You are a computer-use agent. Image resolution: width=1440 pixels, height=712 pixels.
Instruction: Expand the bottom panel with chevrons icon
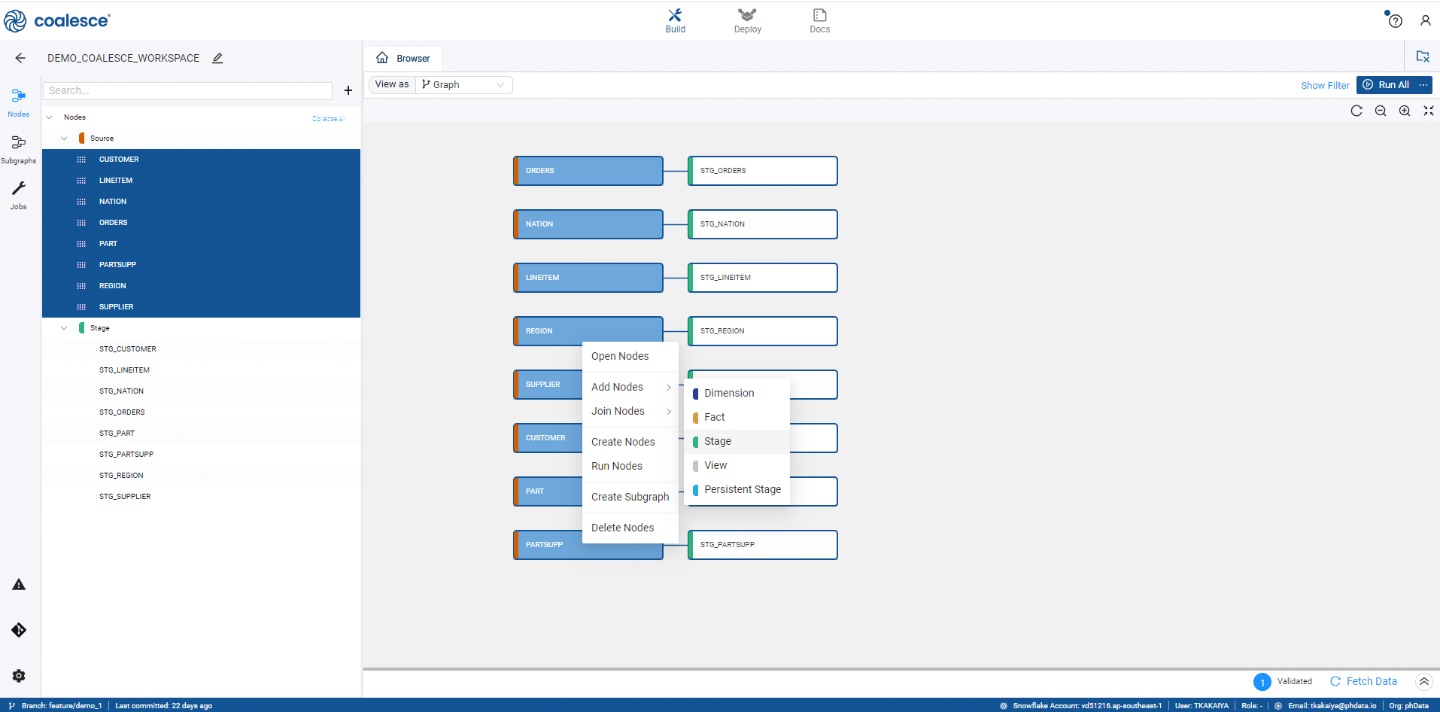click(x=1424, y=682)
